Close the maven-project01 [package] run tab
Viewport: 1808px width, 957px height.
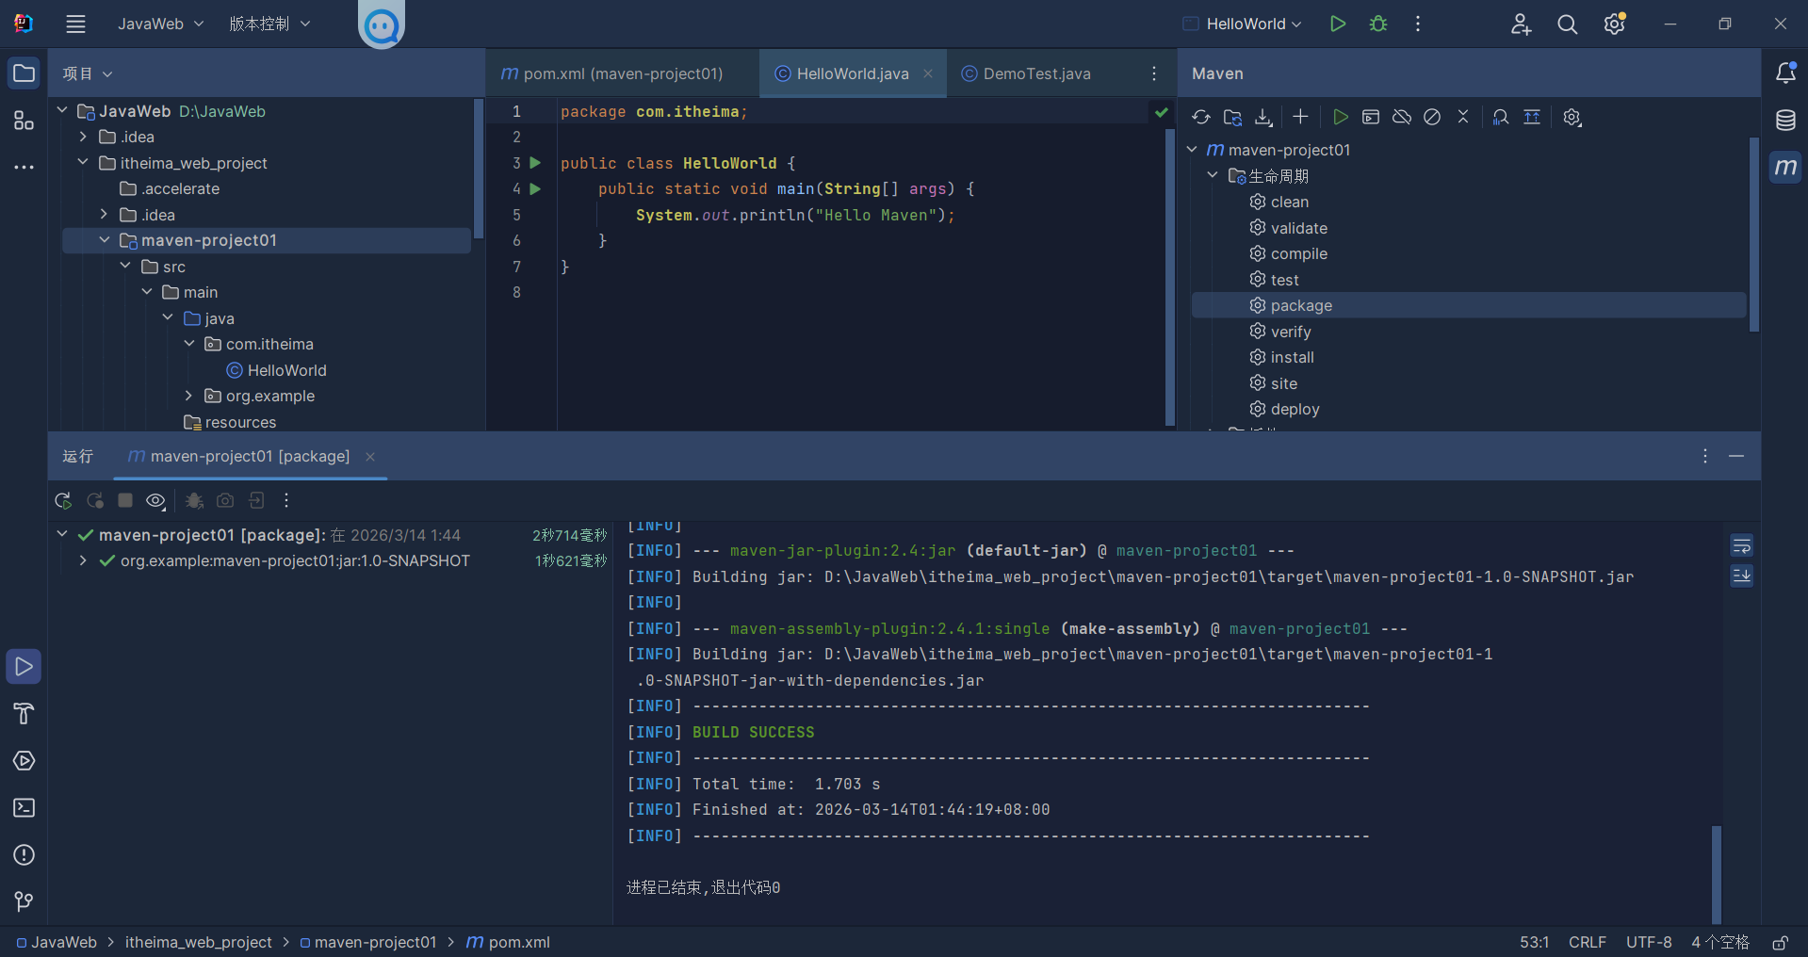370,457
